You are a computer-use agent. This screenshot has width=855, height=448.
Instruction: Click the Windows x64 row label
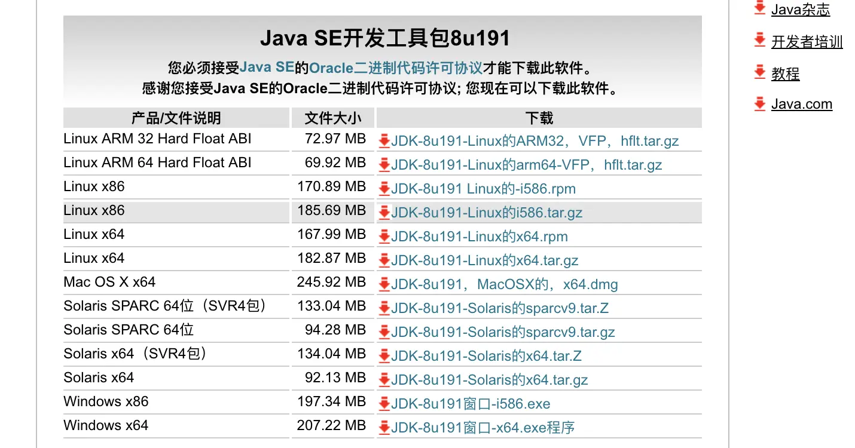(106, 426)
